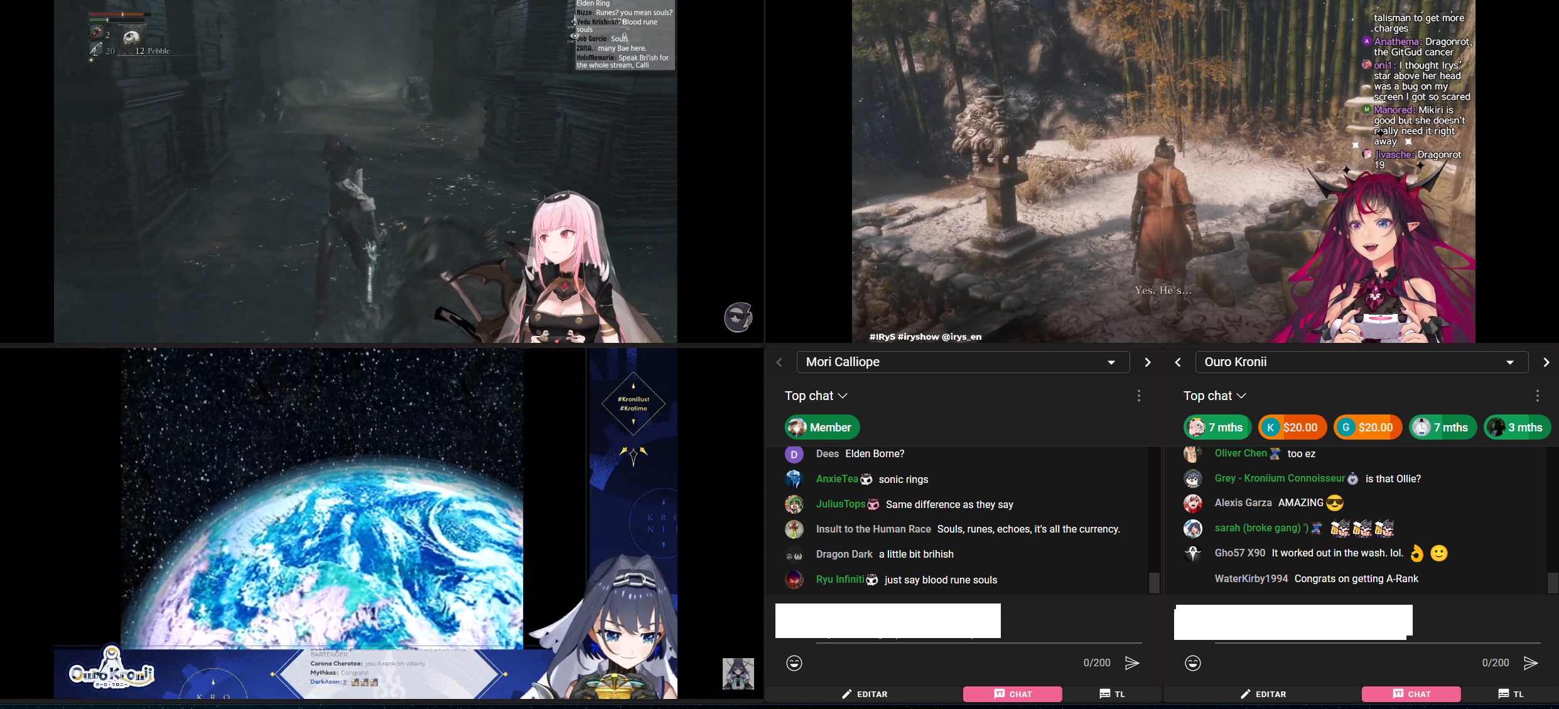
Task: Click the first 7 mths membership chip
Action: pyautogui.click(x=1217, y=428)
